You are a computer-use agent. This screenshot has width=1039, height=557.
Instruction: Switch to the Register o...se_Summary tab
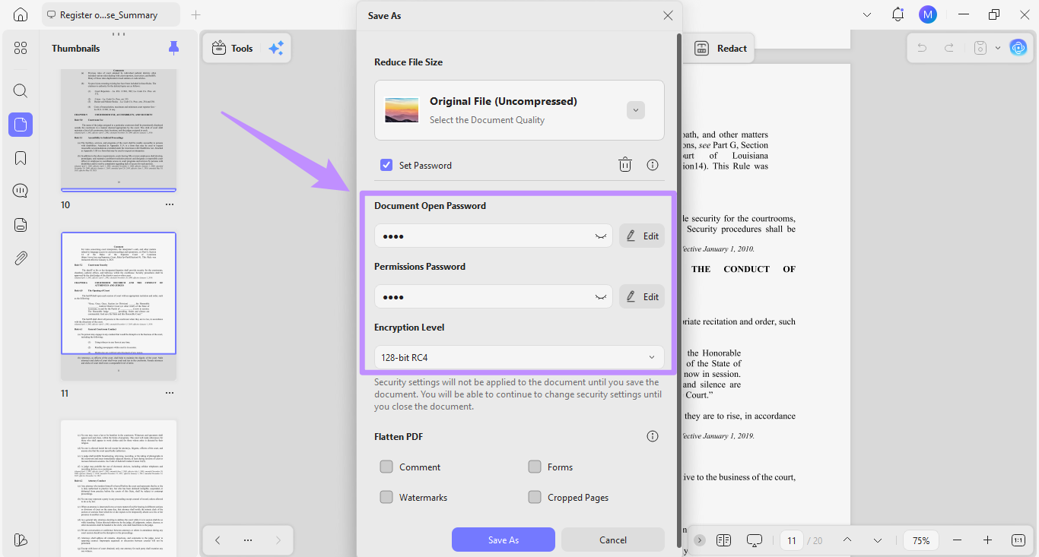point(111,14)
